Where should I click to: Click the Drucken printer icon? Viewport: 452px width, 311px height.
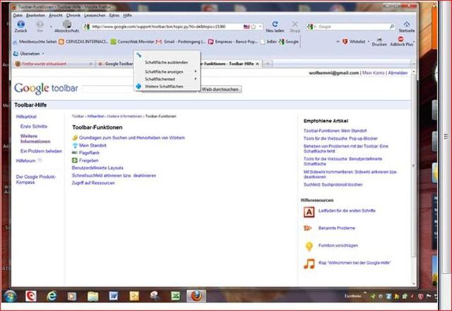(379, 40)
